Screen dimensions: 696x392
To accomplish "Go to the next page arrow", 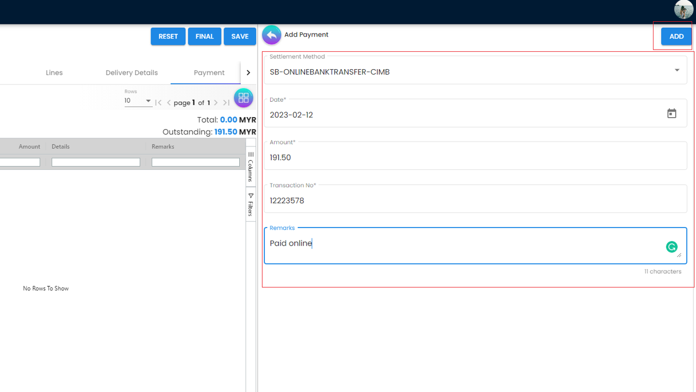I will [216, 102].
